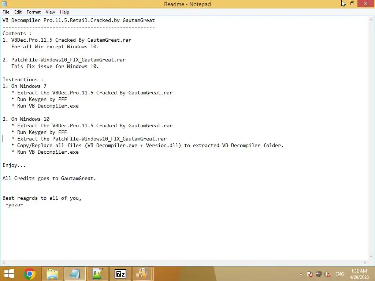Open VB Decompiler taskbar icon
Screen dimensions: 375x281
pos(142,274)
